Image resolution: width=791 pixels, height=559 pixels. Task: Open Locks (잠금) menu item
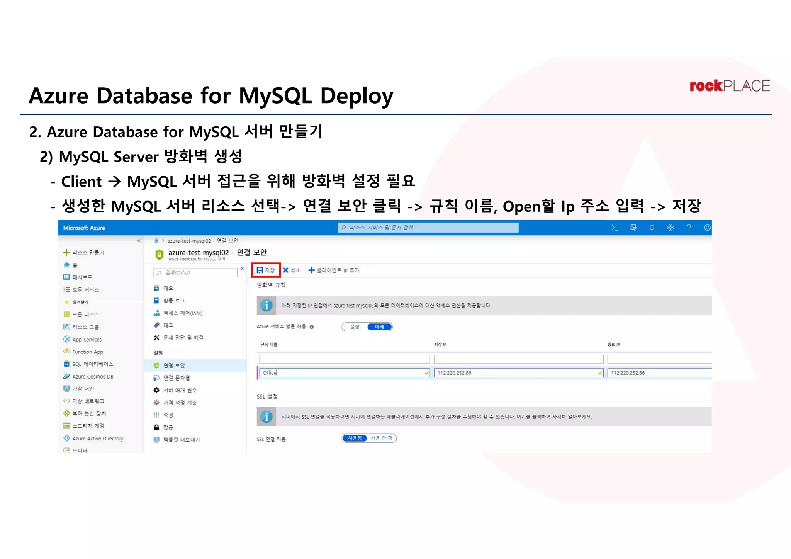pyautogui.click(x=163, y=427)
